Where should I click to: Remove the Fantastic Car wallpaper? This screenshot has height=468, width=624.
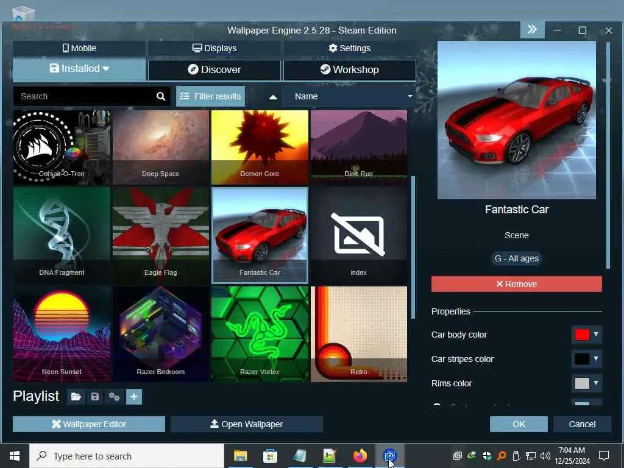click(517, 284)
